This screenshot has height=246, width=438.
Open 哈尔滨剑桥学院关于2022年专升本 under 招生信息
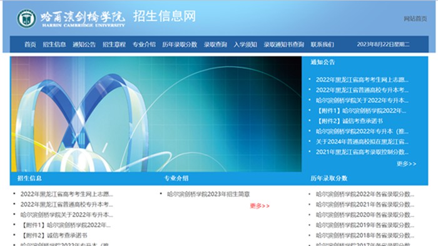tap(67, 215)
